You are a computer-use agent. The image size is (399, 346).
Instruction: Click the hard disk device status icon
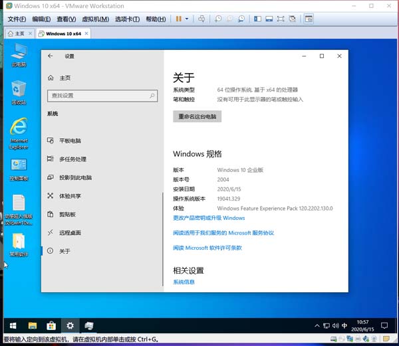point(333,339)
